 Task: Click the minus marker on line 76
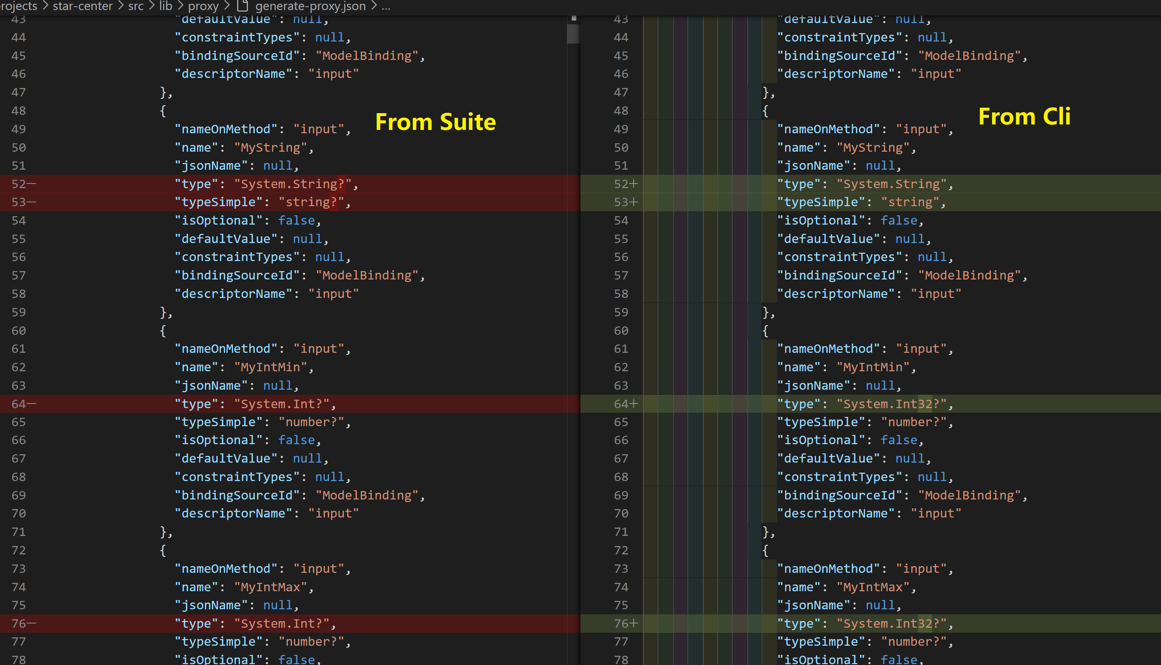31,624
